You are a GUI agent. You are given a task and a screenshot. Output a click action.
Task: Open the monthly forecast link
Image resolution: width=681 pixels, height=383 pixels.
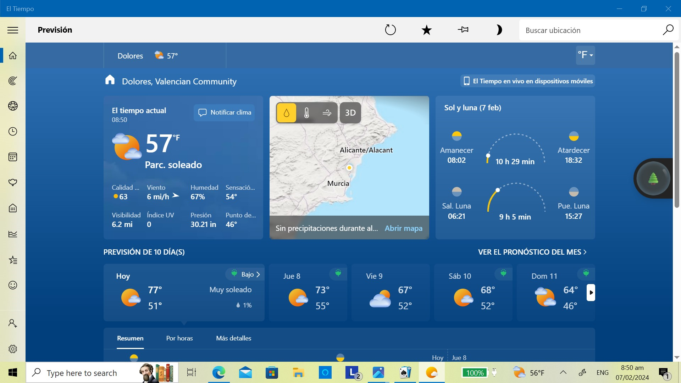tap(532, 252)
